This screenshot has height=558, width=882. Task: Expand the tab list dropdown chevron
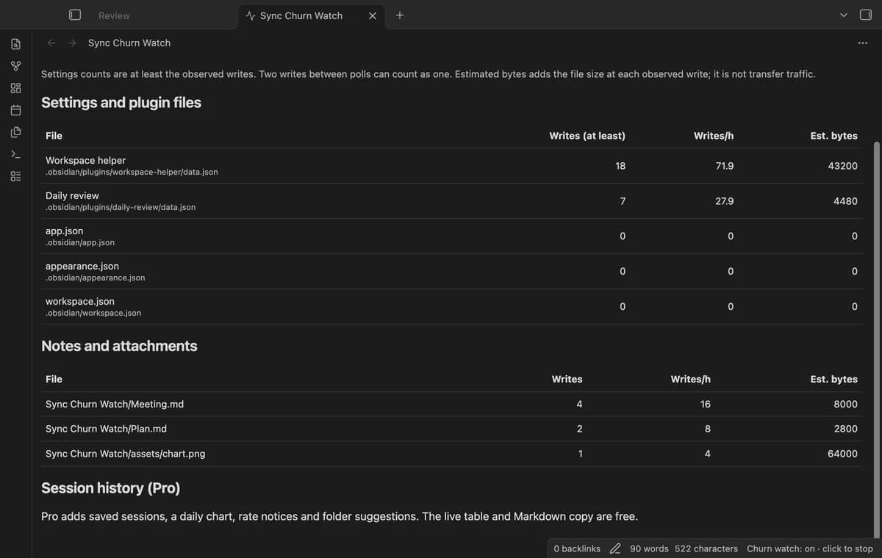(x=843, y=15)
